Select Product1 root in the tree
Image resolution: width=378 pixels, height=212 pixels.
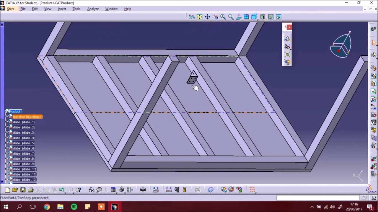pos(15,112)
